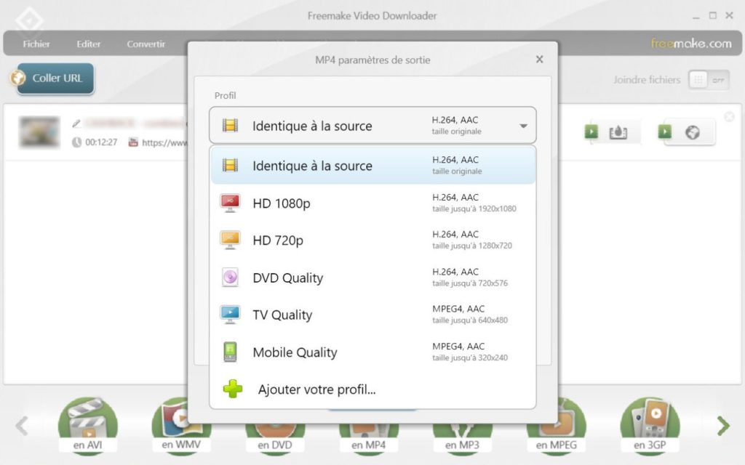Image resolution: width=745 pixels, height=465 pixels.
Task: Toggle the Joindre fichiers switch
Action: click(709, 80)
